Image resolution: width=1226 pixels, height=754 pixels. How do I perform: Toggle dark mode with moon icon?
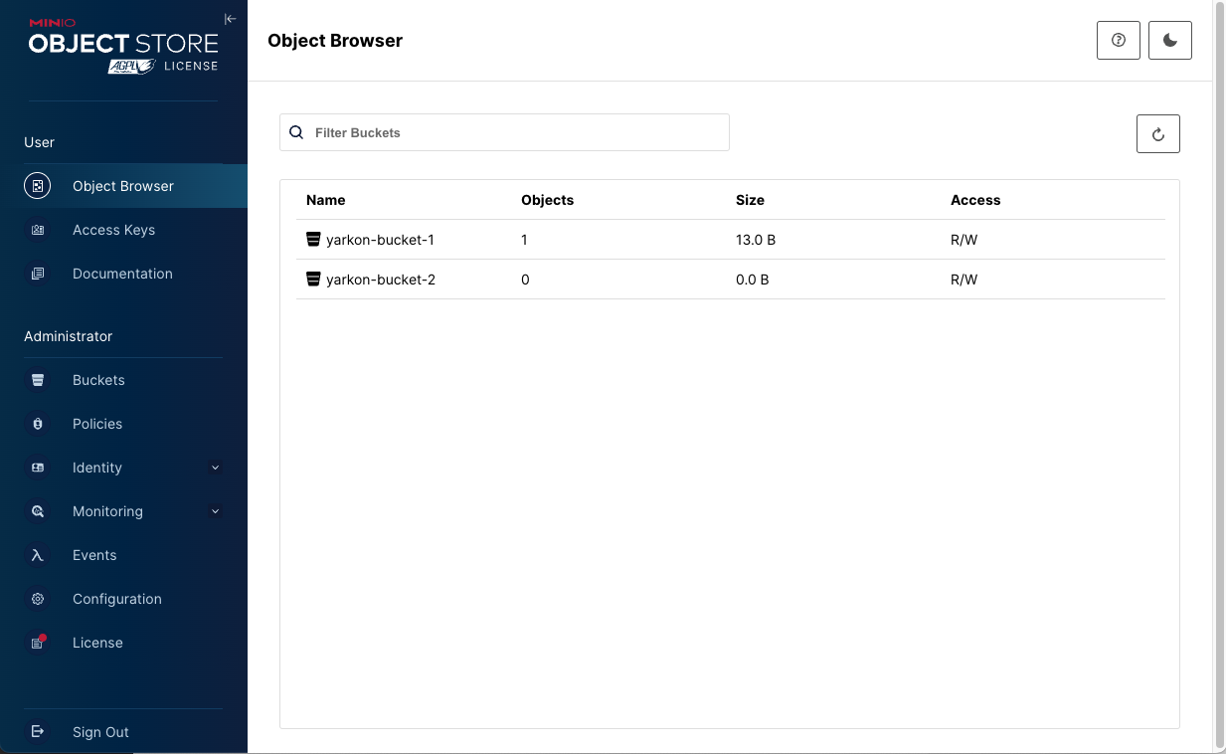pyautogui.click(x=1170, y=41)
